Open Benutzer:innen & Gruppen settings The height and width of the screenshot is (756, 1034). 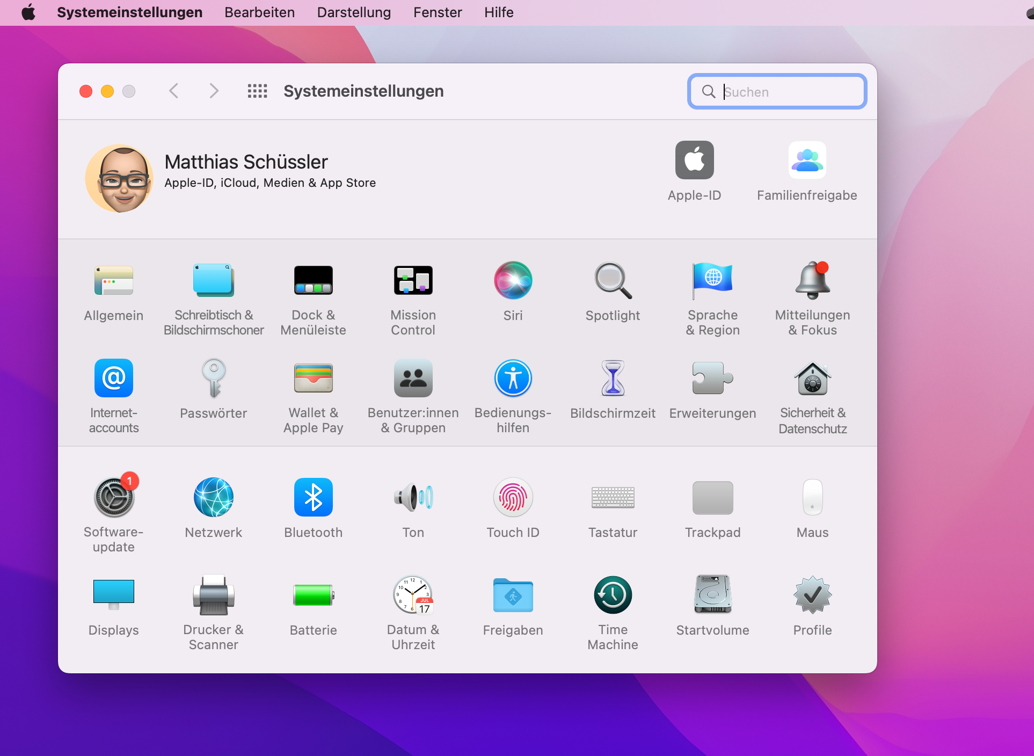413,378
